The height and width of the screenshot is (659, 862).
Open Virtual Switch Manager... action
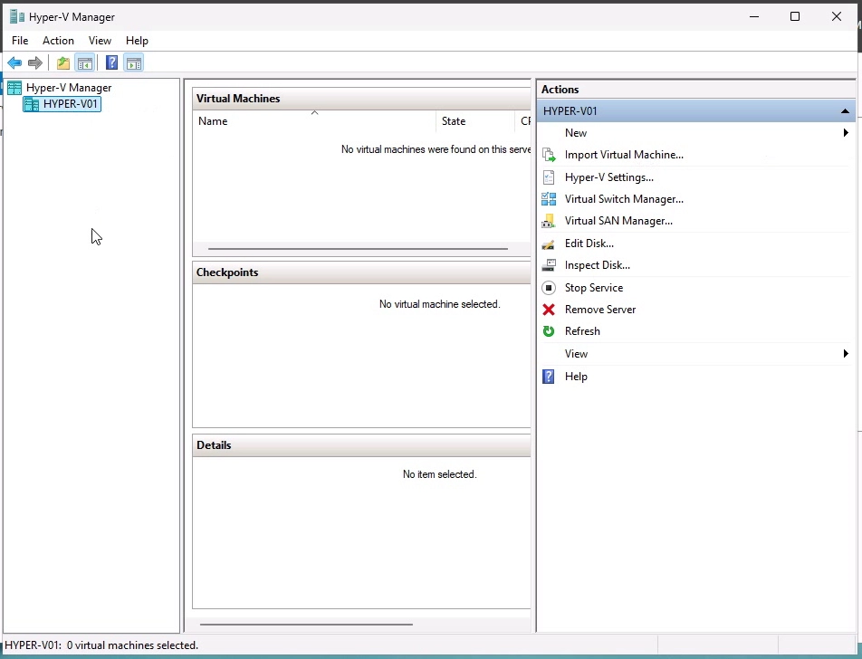coord(624,199)
